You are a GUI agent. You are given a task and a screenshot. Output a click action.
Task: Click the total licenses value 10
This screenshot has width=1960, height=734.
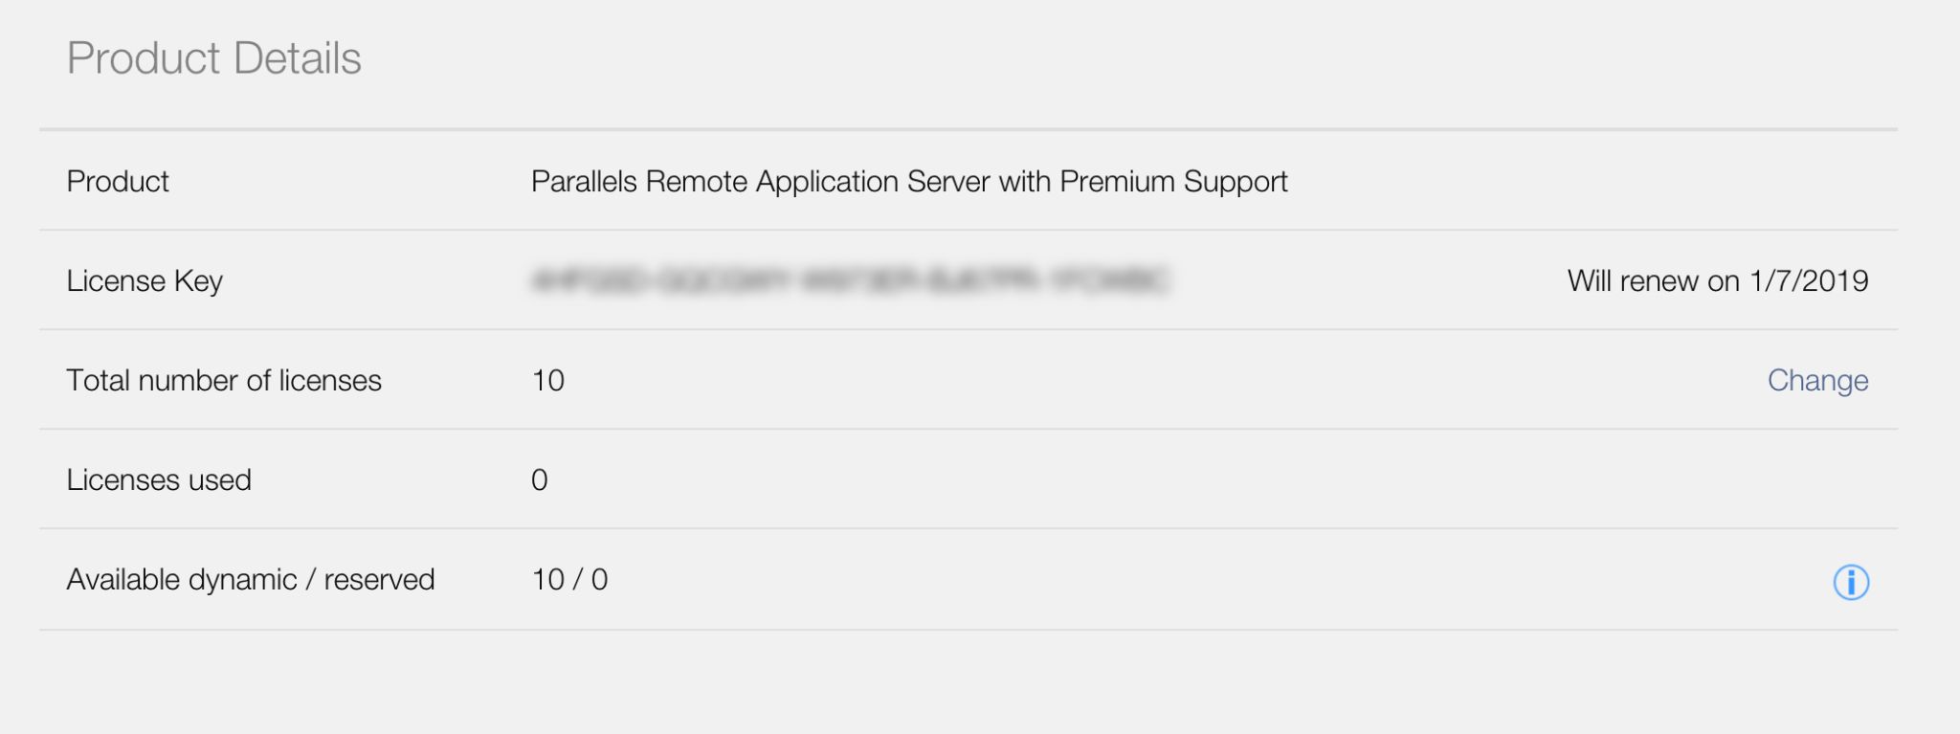tap(548, 381)
